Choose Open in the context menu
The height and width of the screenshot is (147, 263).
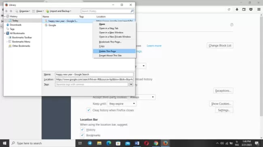coord(114,24)
